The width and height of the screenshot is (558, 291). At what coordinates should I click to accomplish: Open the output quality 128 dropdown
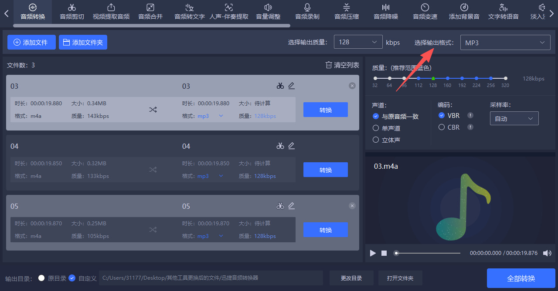pos(358,42)
